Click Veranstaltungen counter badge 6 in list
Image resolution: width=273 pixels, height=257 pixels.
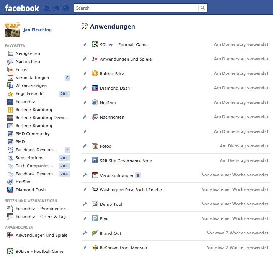[x=138, y=176]
